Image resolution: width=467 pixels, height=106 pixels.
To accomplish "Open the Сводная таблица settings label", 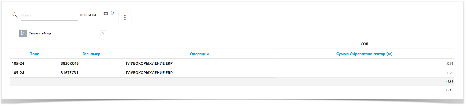I will 40,33.
